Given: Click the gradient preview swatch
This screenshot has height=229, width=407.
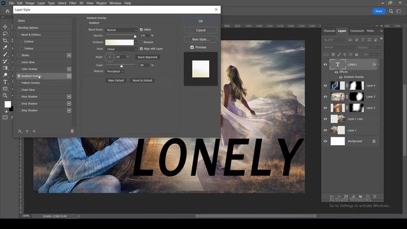Looking at the screenshot, I should coord(120,43).
